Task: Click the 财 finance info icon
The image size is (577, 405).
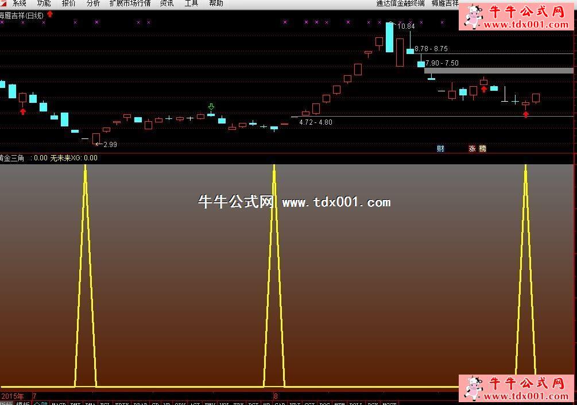Action: (440, 148)
